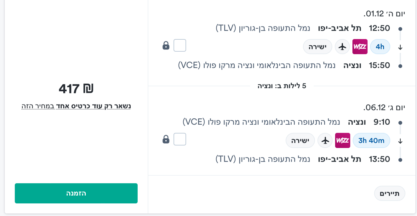Screen dimensions: 417x216
Task: Click the lock icon on return flight
Action: 166,139
